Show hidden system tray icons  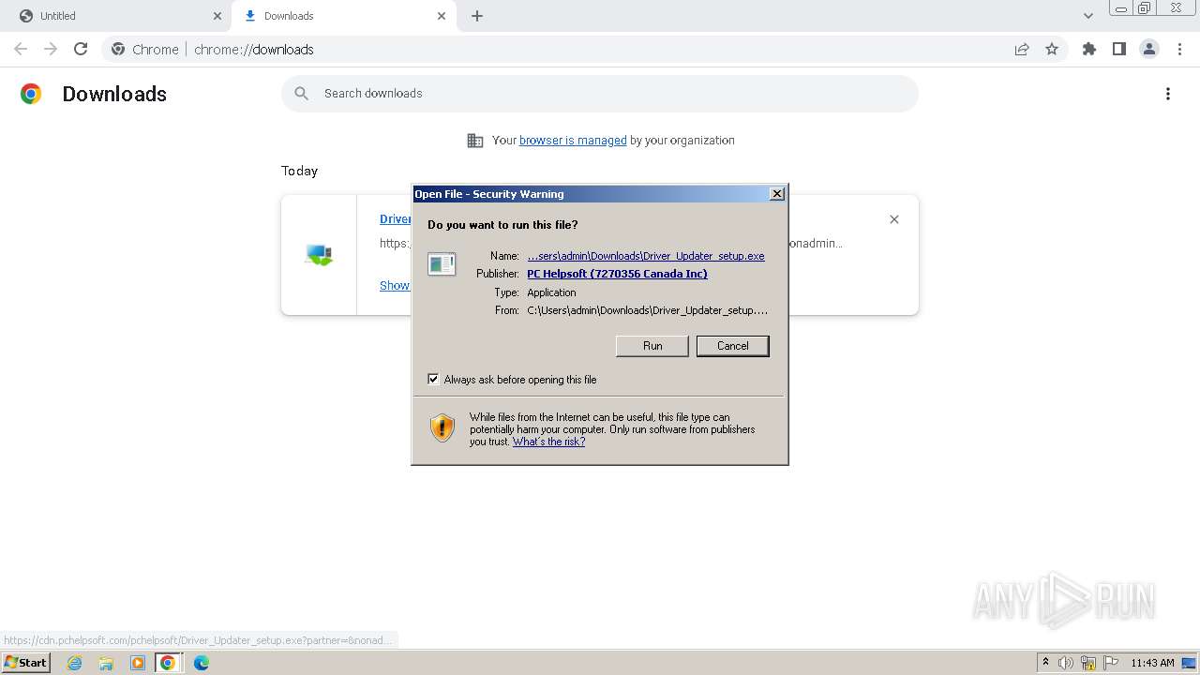click(1046, 663)
